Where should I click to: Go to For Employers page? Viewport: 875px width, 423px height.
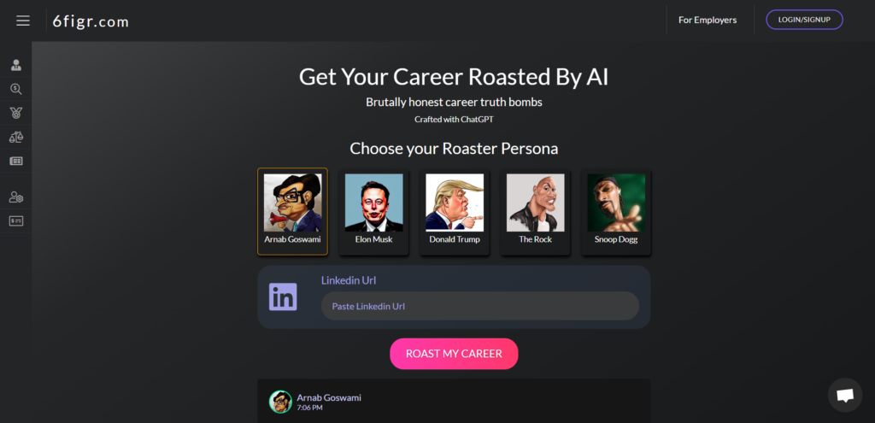pyautogui.click(x=707, y=21)
